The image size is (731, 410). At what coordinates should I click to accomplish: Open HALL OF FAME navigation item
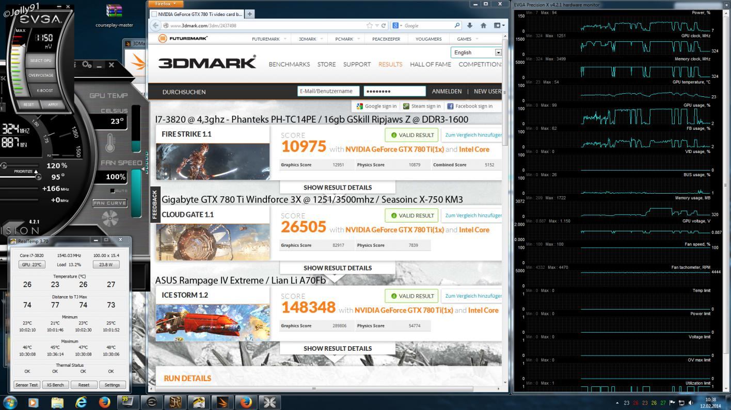coord(431,64)
